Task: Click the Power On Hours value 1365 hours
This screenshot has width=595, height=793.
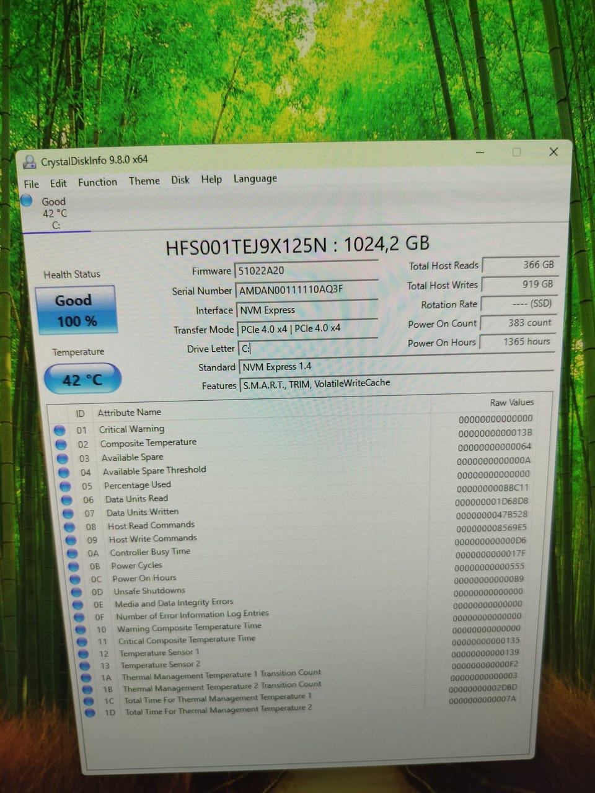Action: tap(518, 341)
